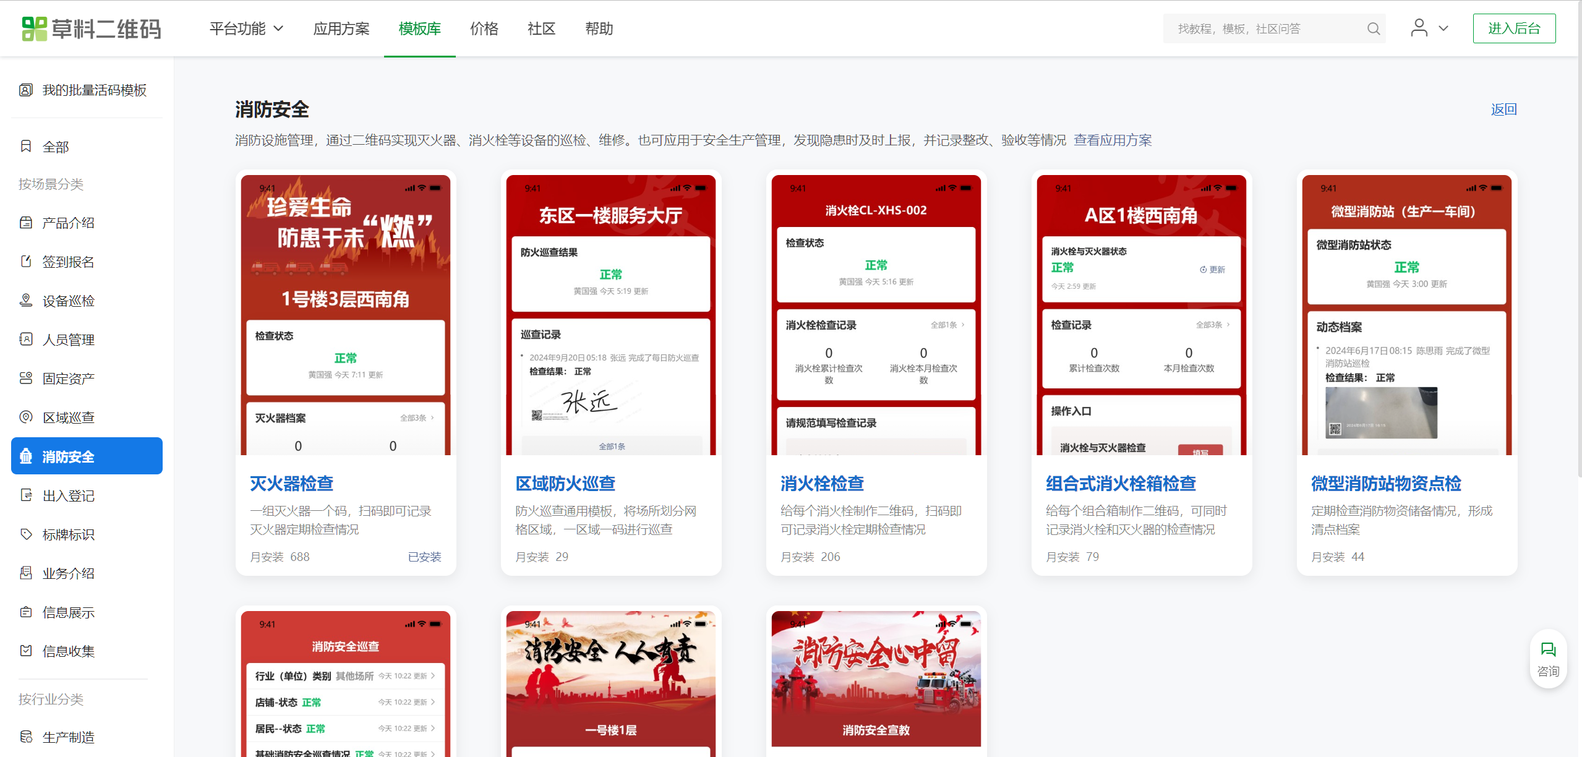Open 社区 navigation item
This screenshot has width=1582, height=757.
tap(541, 28)
